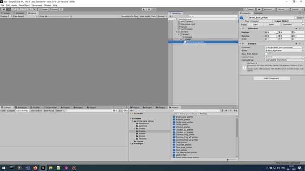Click the Brown_bear_prefab cube icon in Inspector
Viewport: 305px width, 171px height.
coord(241,18)
